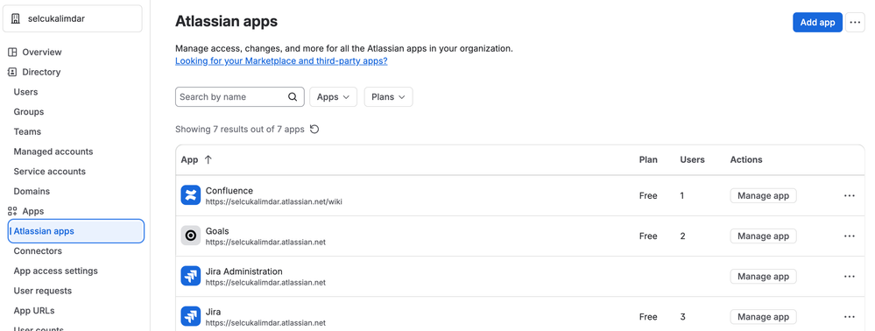The width and height of the screenshot is (875, 331).
Task: Click the Atlassian apps page heading
Action: click(x=227, y=21)
